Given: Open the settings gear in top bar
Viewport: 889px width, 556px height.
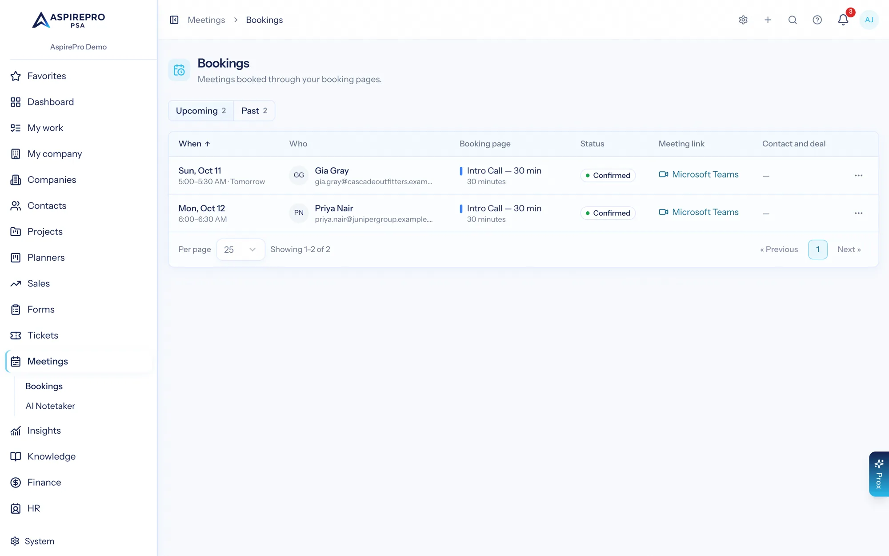Looking at the screenshot, I should click(743, 20).
